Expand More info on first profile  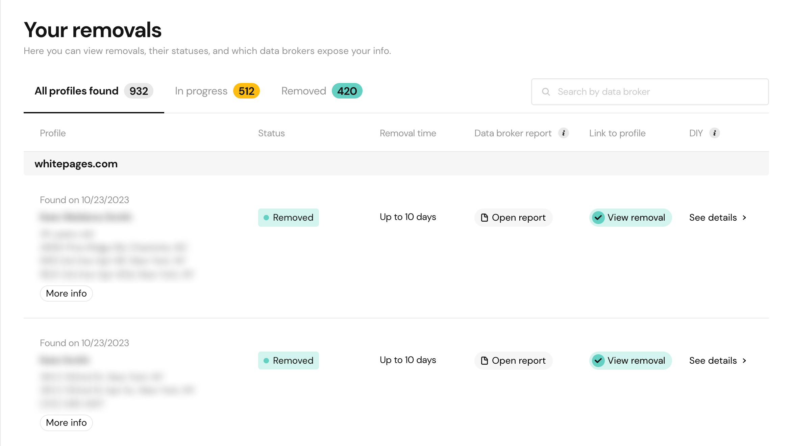[x=66, y=294]
